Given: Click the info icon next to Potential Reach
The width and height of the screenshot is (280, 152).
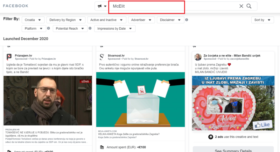Looking at the screenshot, I should tap(90, 28).
